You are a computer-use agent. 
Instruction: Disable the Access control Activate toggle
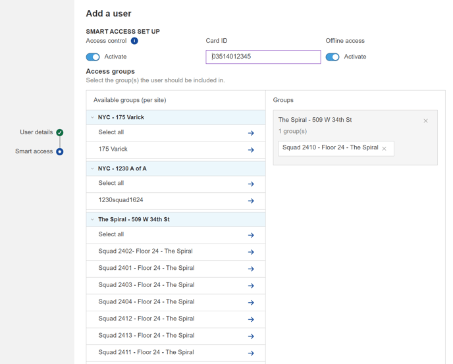(93, 57)
